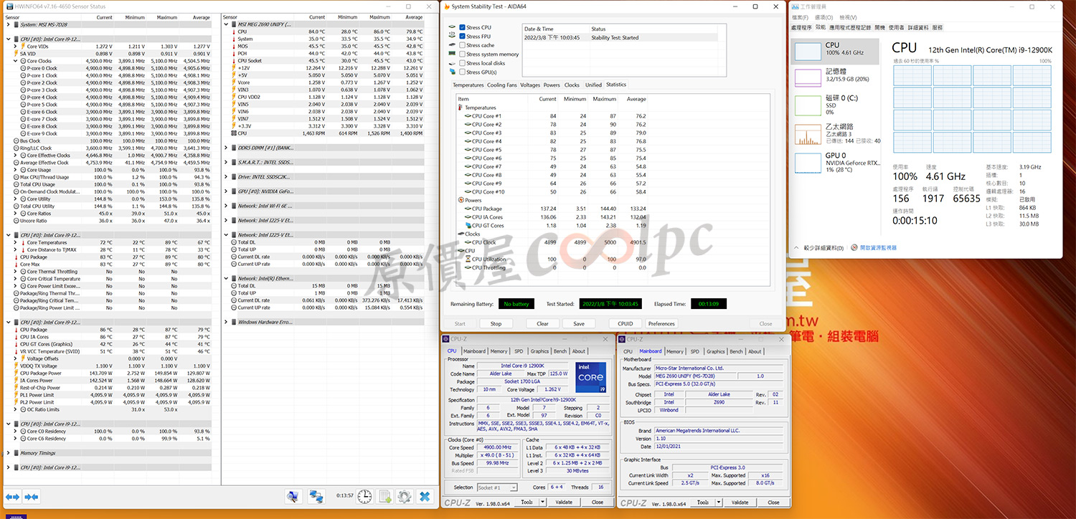Viewport: 1076px width, 519px height.
Task: Click the drive icon on Drive: INTEL SSDSC2K row
Action: [x=234, y=177]
